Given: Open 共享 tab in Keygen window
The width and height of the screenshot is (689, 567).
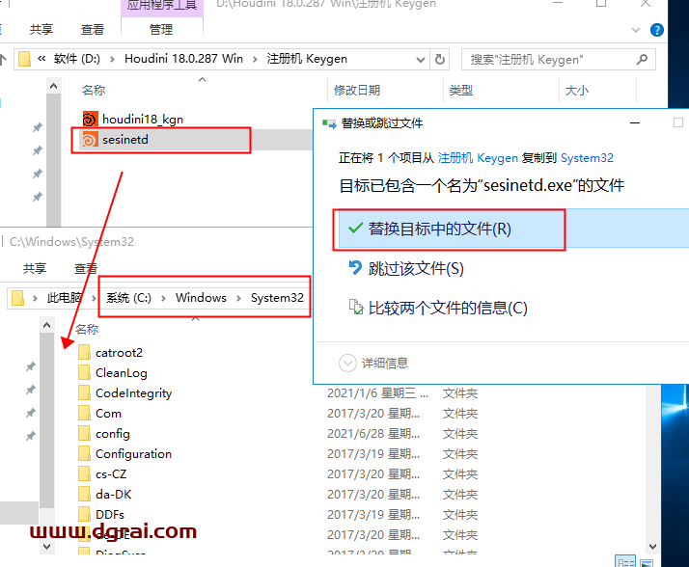Looking at the screenshot, I should (x=41, y=30).
